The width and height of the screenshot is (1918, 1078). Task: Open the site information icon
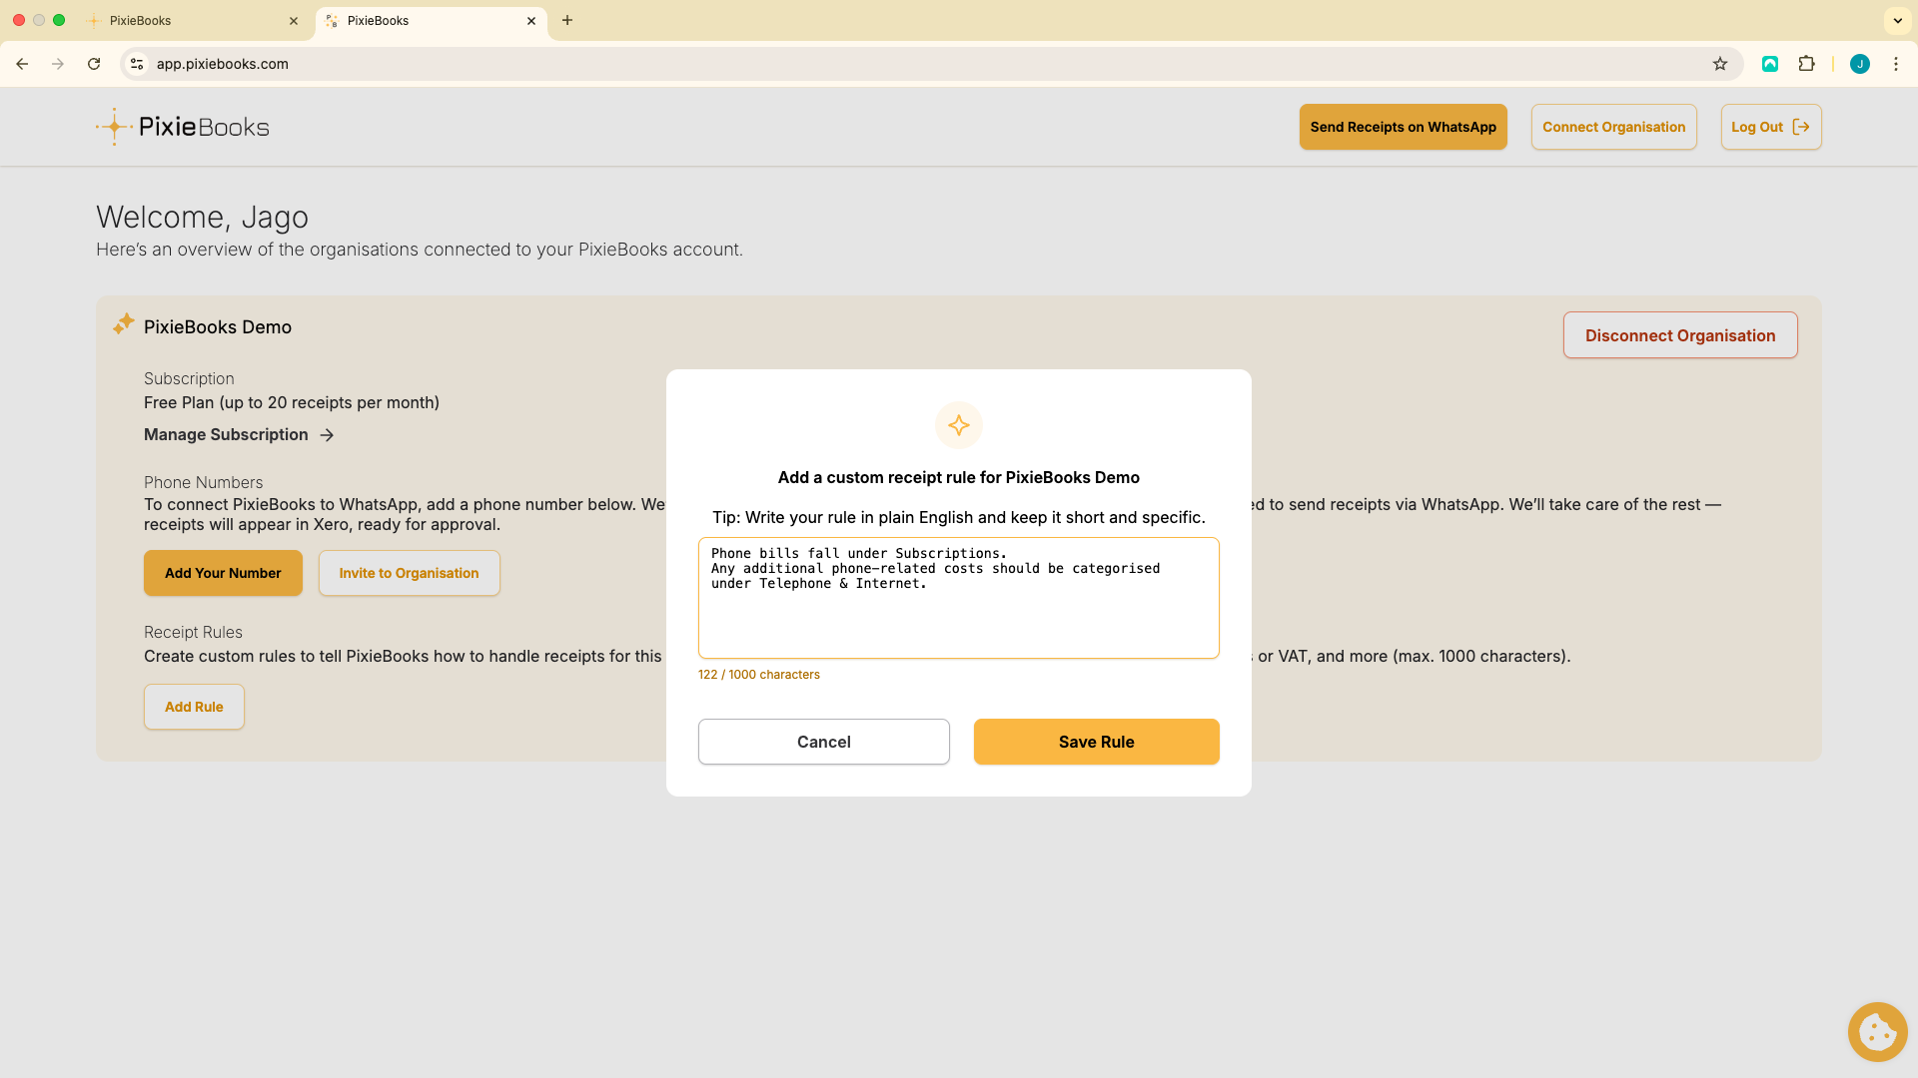point(138,64)
